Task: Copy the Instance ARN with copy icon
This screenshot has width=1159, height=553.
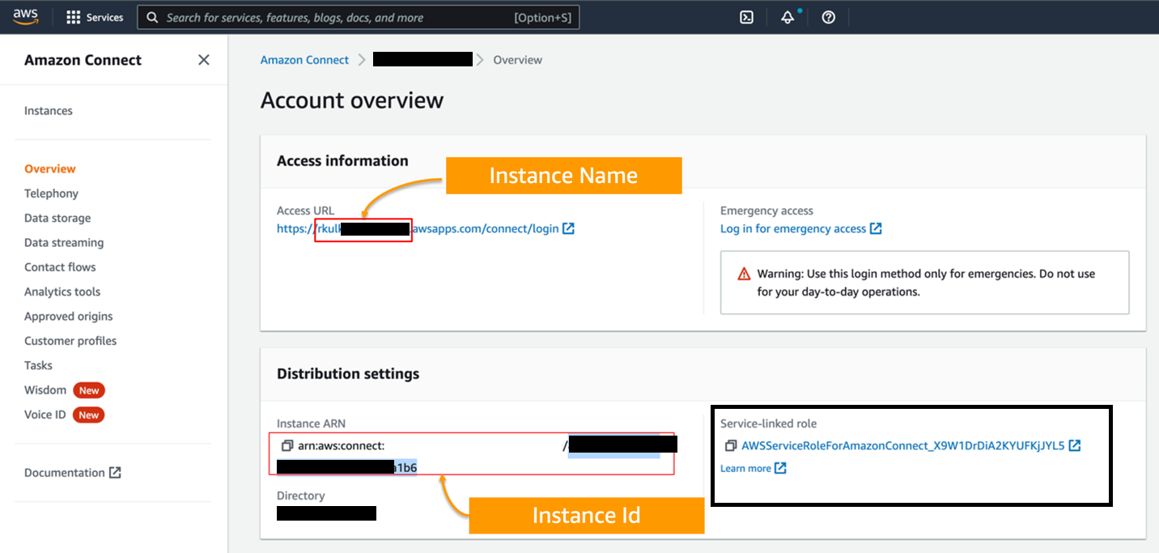Action: tap(287, 445)
